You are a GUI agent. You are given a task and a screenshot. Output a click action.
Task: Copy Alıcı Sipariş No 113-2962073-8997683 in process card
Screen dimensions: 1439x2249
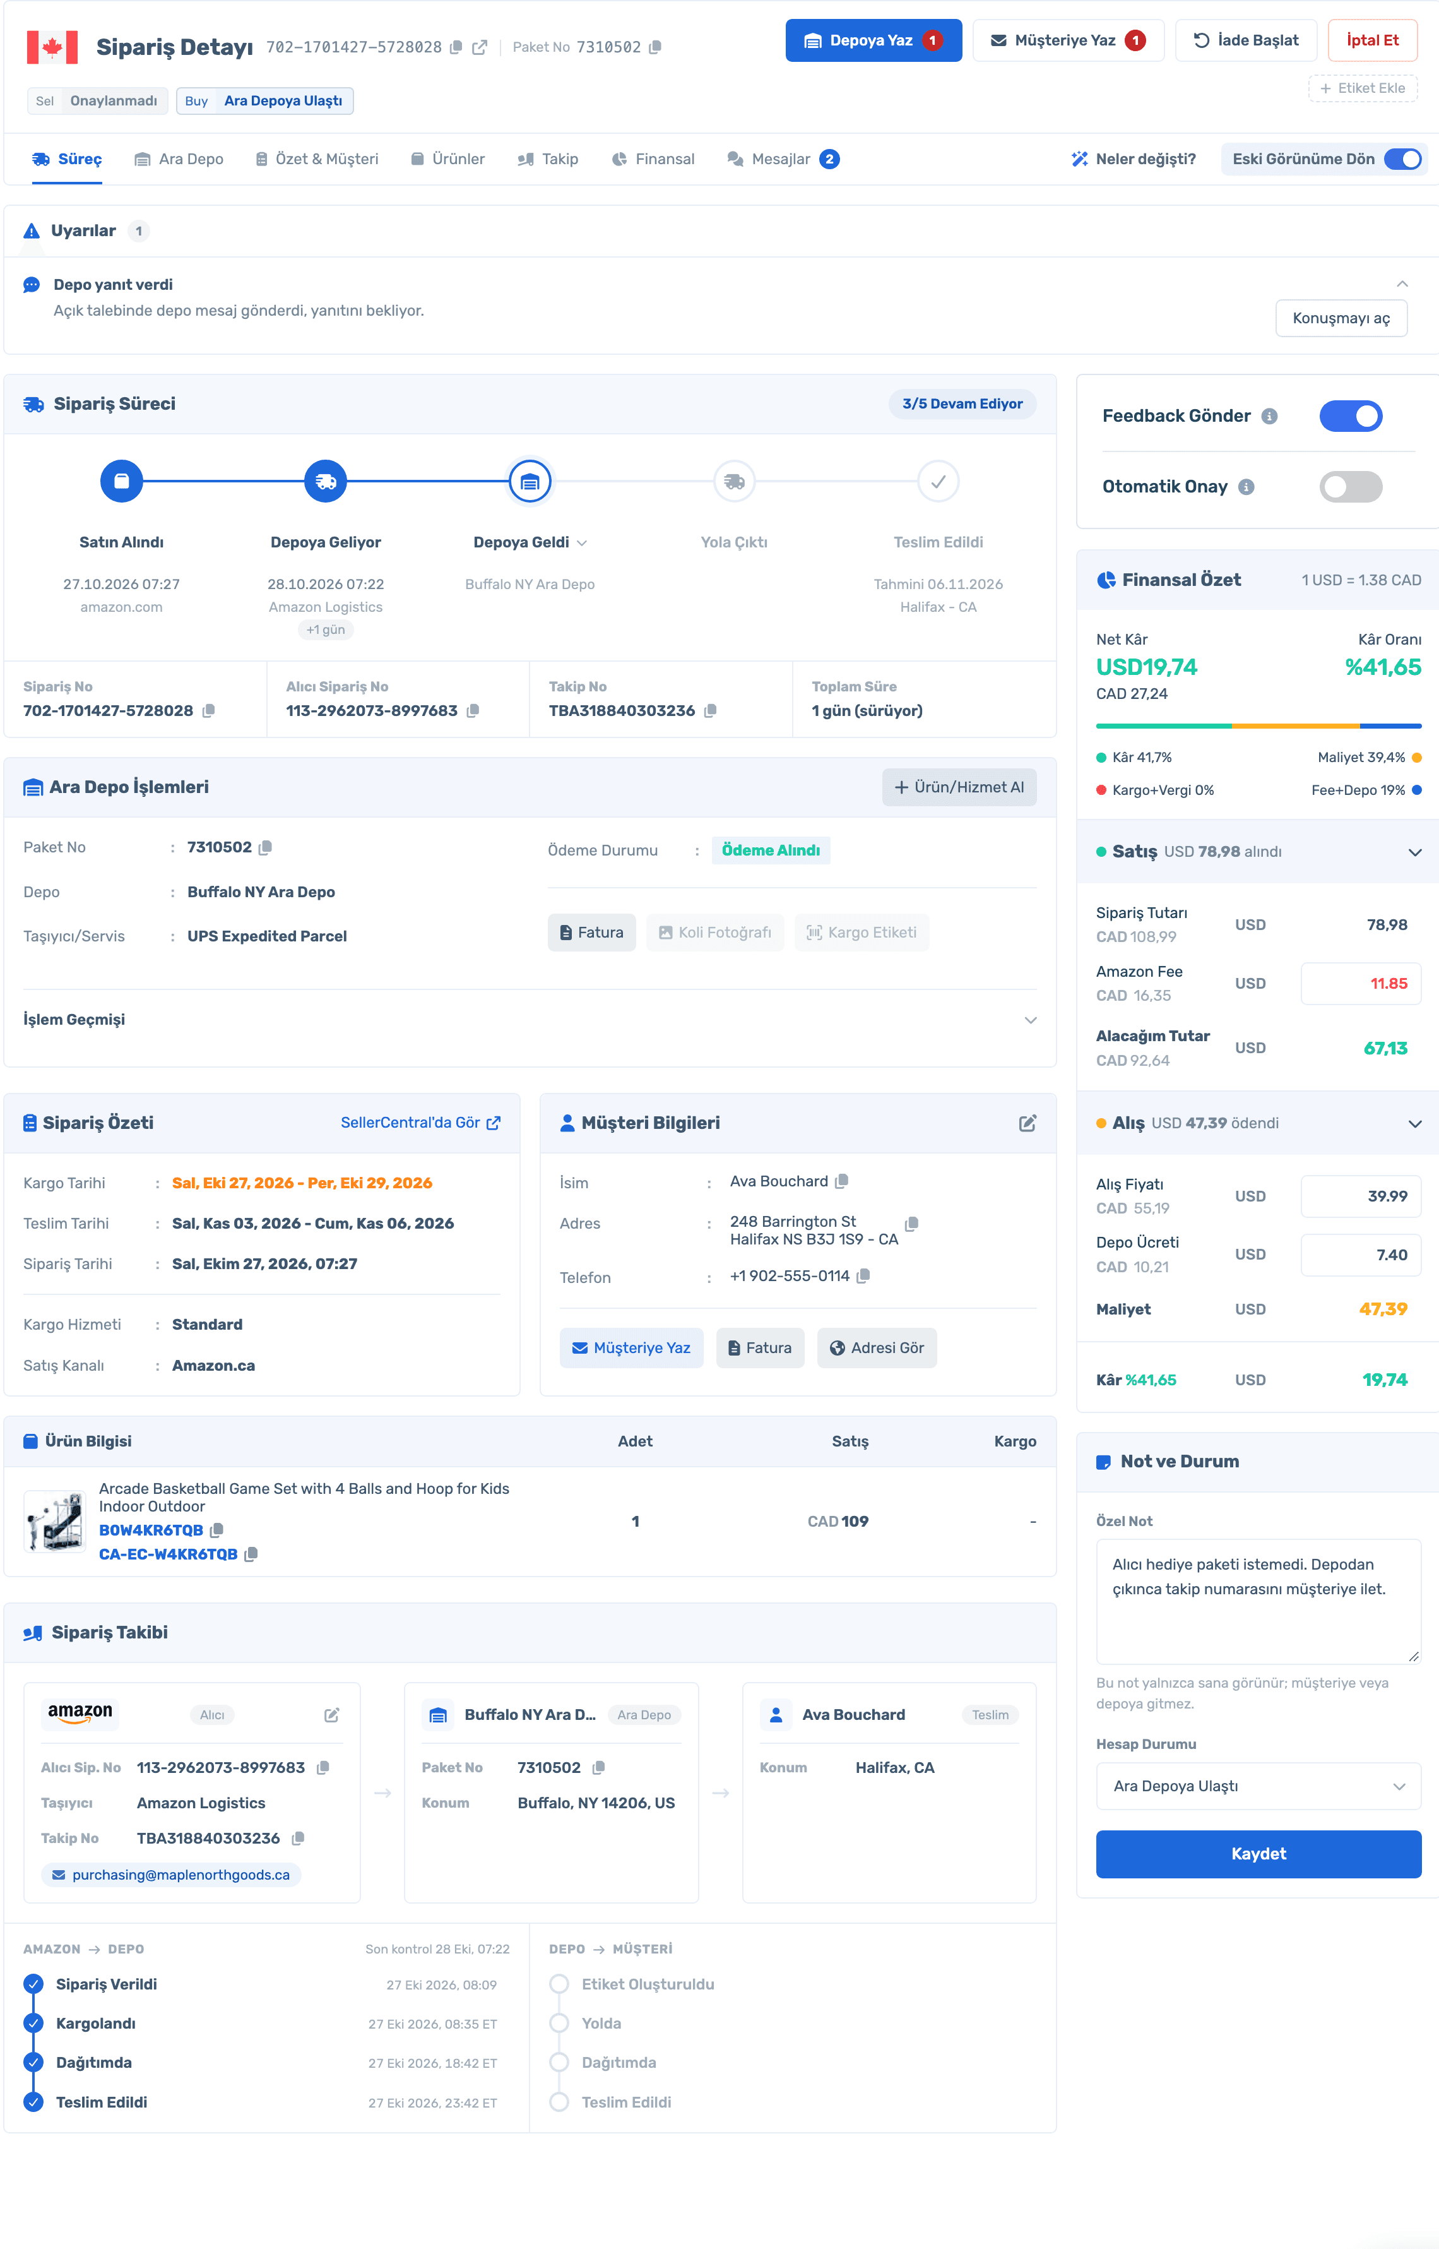pos(473,710)
